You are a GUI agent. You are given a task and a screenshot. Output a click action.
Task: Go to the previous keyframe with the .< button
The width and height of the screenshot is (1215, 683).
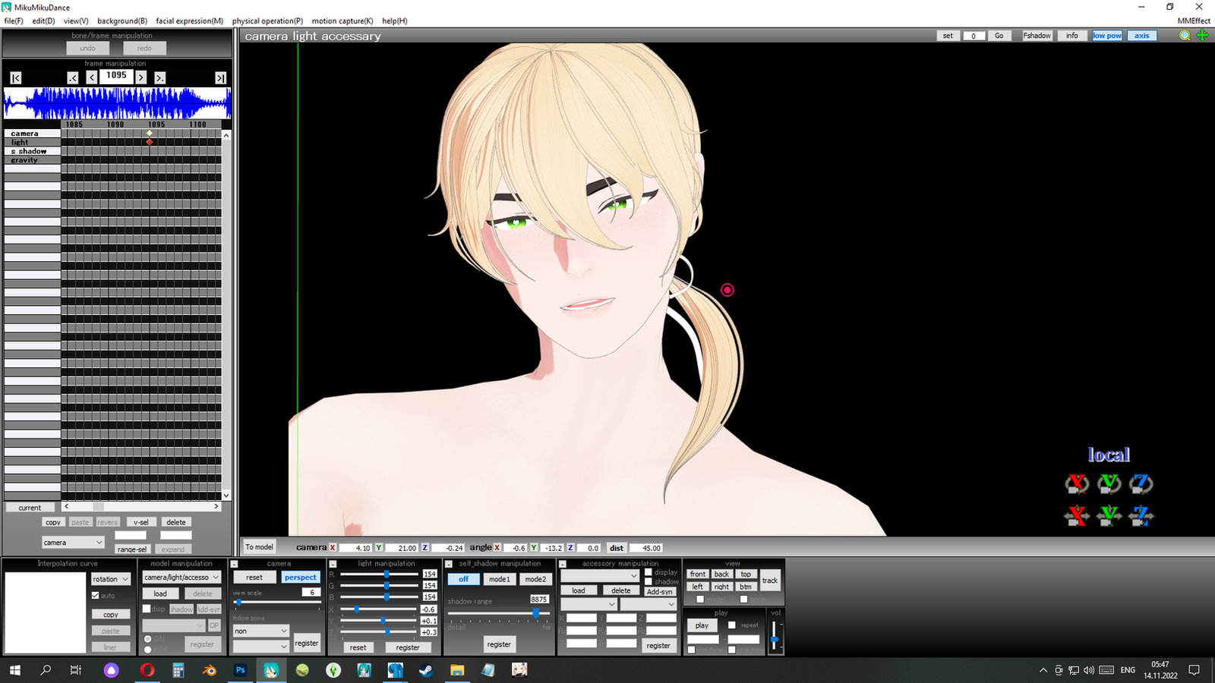[x=73, y=77]
